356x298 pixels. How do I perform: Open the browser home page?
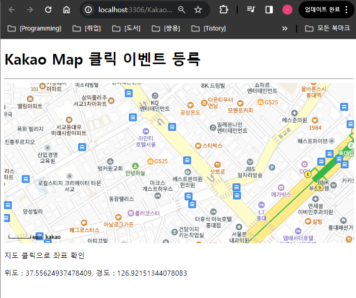click(67, 10)
